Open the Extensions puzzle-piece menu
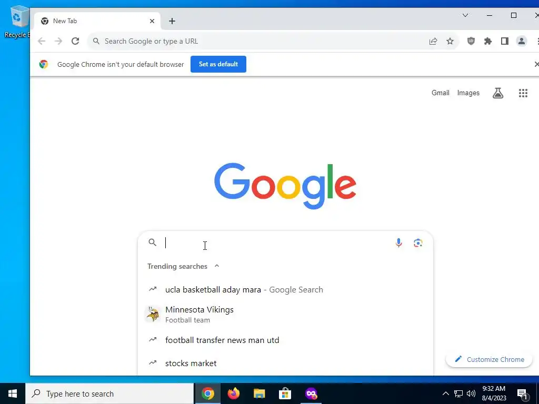The width and height of the screenshot is (539, 404). pos(488,41)
